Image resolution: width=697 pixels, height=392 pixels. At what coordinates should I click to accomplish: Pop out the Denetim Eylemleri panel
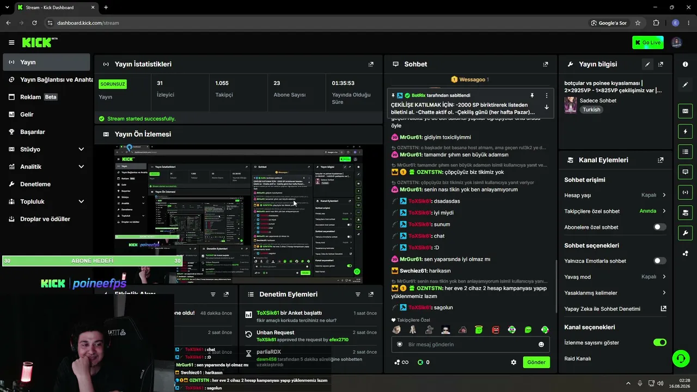[x=371, y=295]
